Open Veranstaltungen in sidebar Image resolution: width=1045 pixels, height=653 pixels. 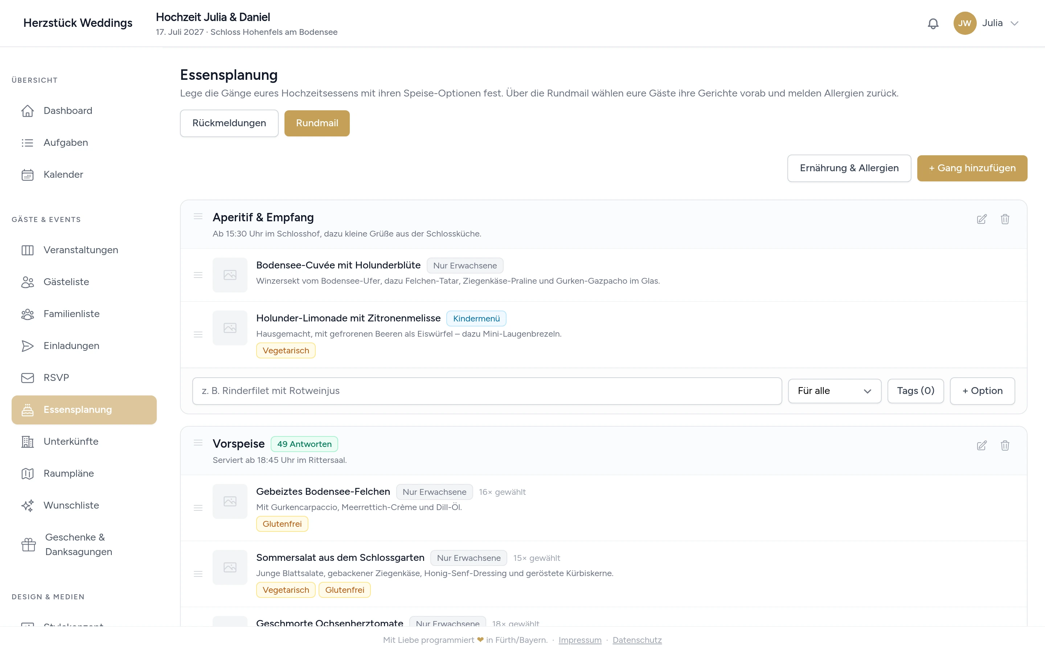click(84, 250)
